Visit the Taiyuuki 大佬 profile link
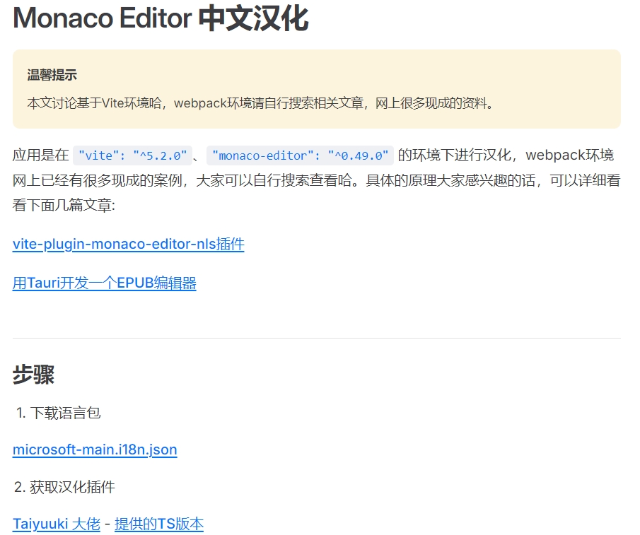 (57, 524)
